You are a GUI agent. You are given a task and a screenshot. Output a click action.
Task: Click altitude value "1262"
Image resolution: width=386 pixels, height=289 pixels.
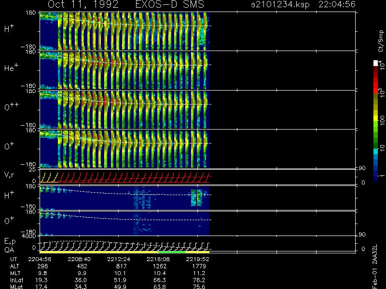click(160, 266)
